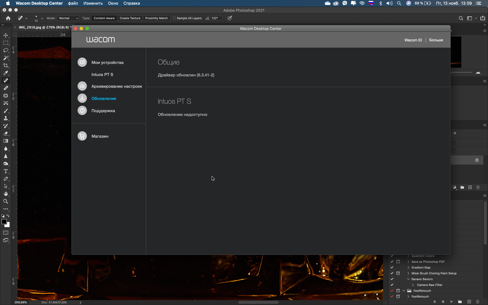
Task: Click the stop action button in Actions panel
Action: pos(434,302)
